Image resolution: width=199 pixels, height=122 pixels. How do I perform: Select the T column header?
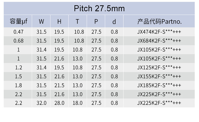tap(77, 21)
